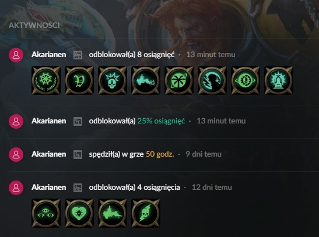
Task: Open the ship's wheel laurel achievement badge
Action: [x=46, y=80]
